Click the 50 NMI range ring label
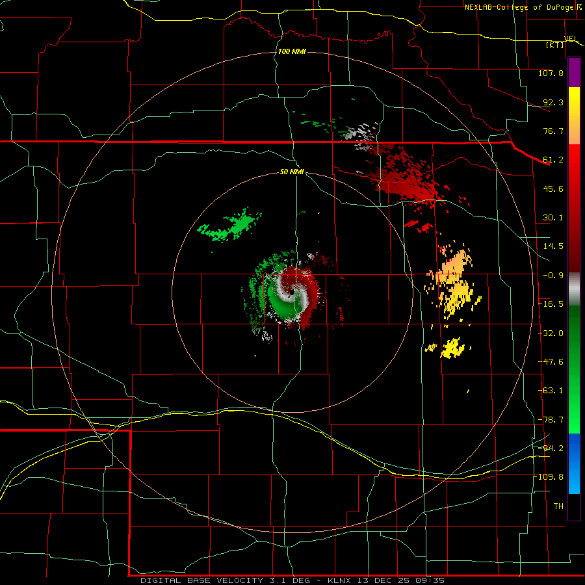Viewport: 585px width, 585px height. point(292,172)
